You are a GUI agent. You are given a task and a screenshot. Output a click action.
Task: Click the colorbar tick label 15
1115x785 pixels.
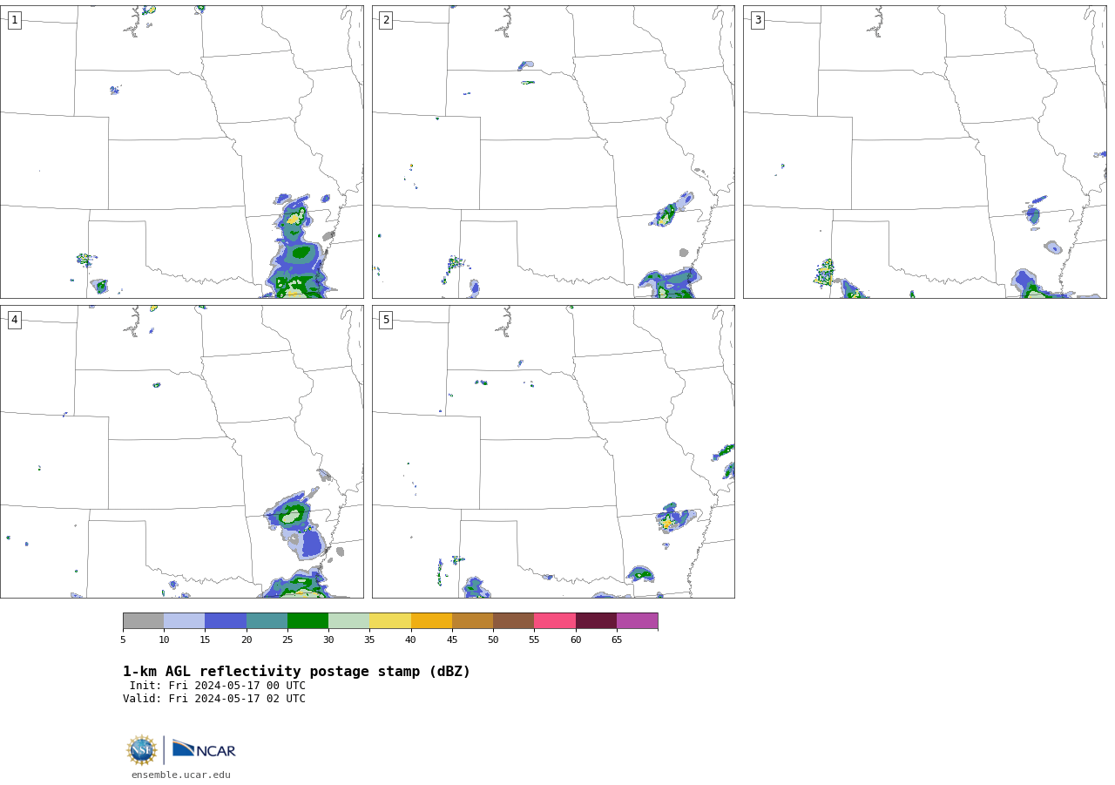[x=205, y=640]
